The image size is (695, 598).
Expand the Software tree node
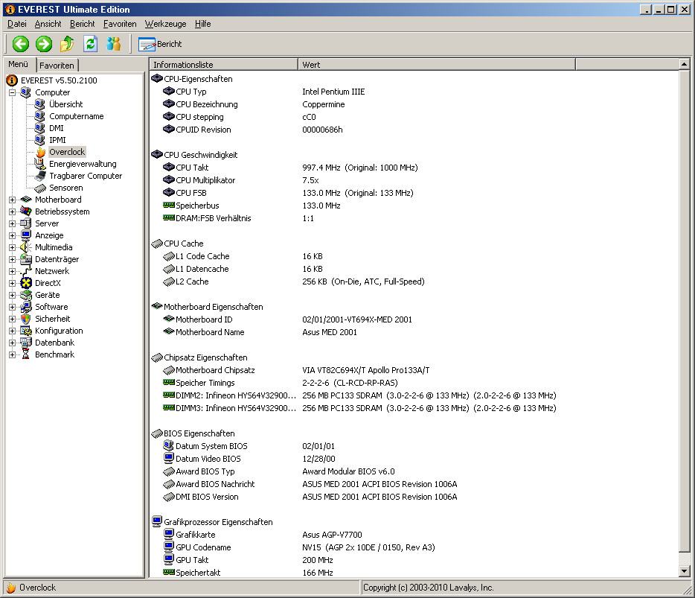coord(13,307)
